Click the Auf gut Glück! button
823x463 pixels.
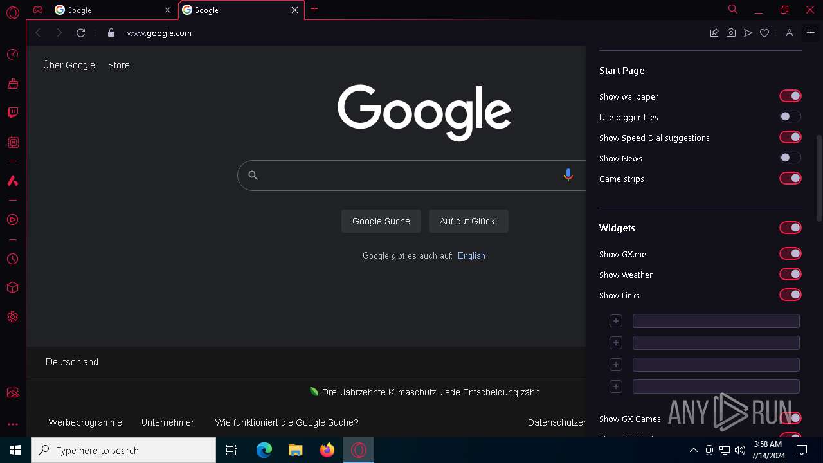(x=468, y=221)
